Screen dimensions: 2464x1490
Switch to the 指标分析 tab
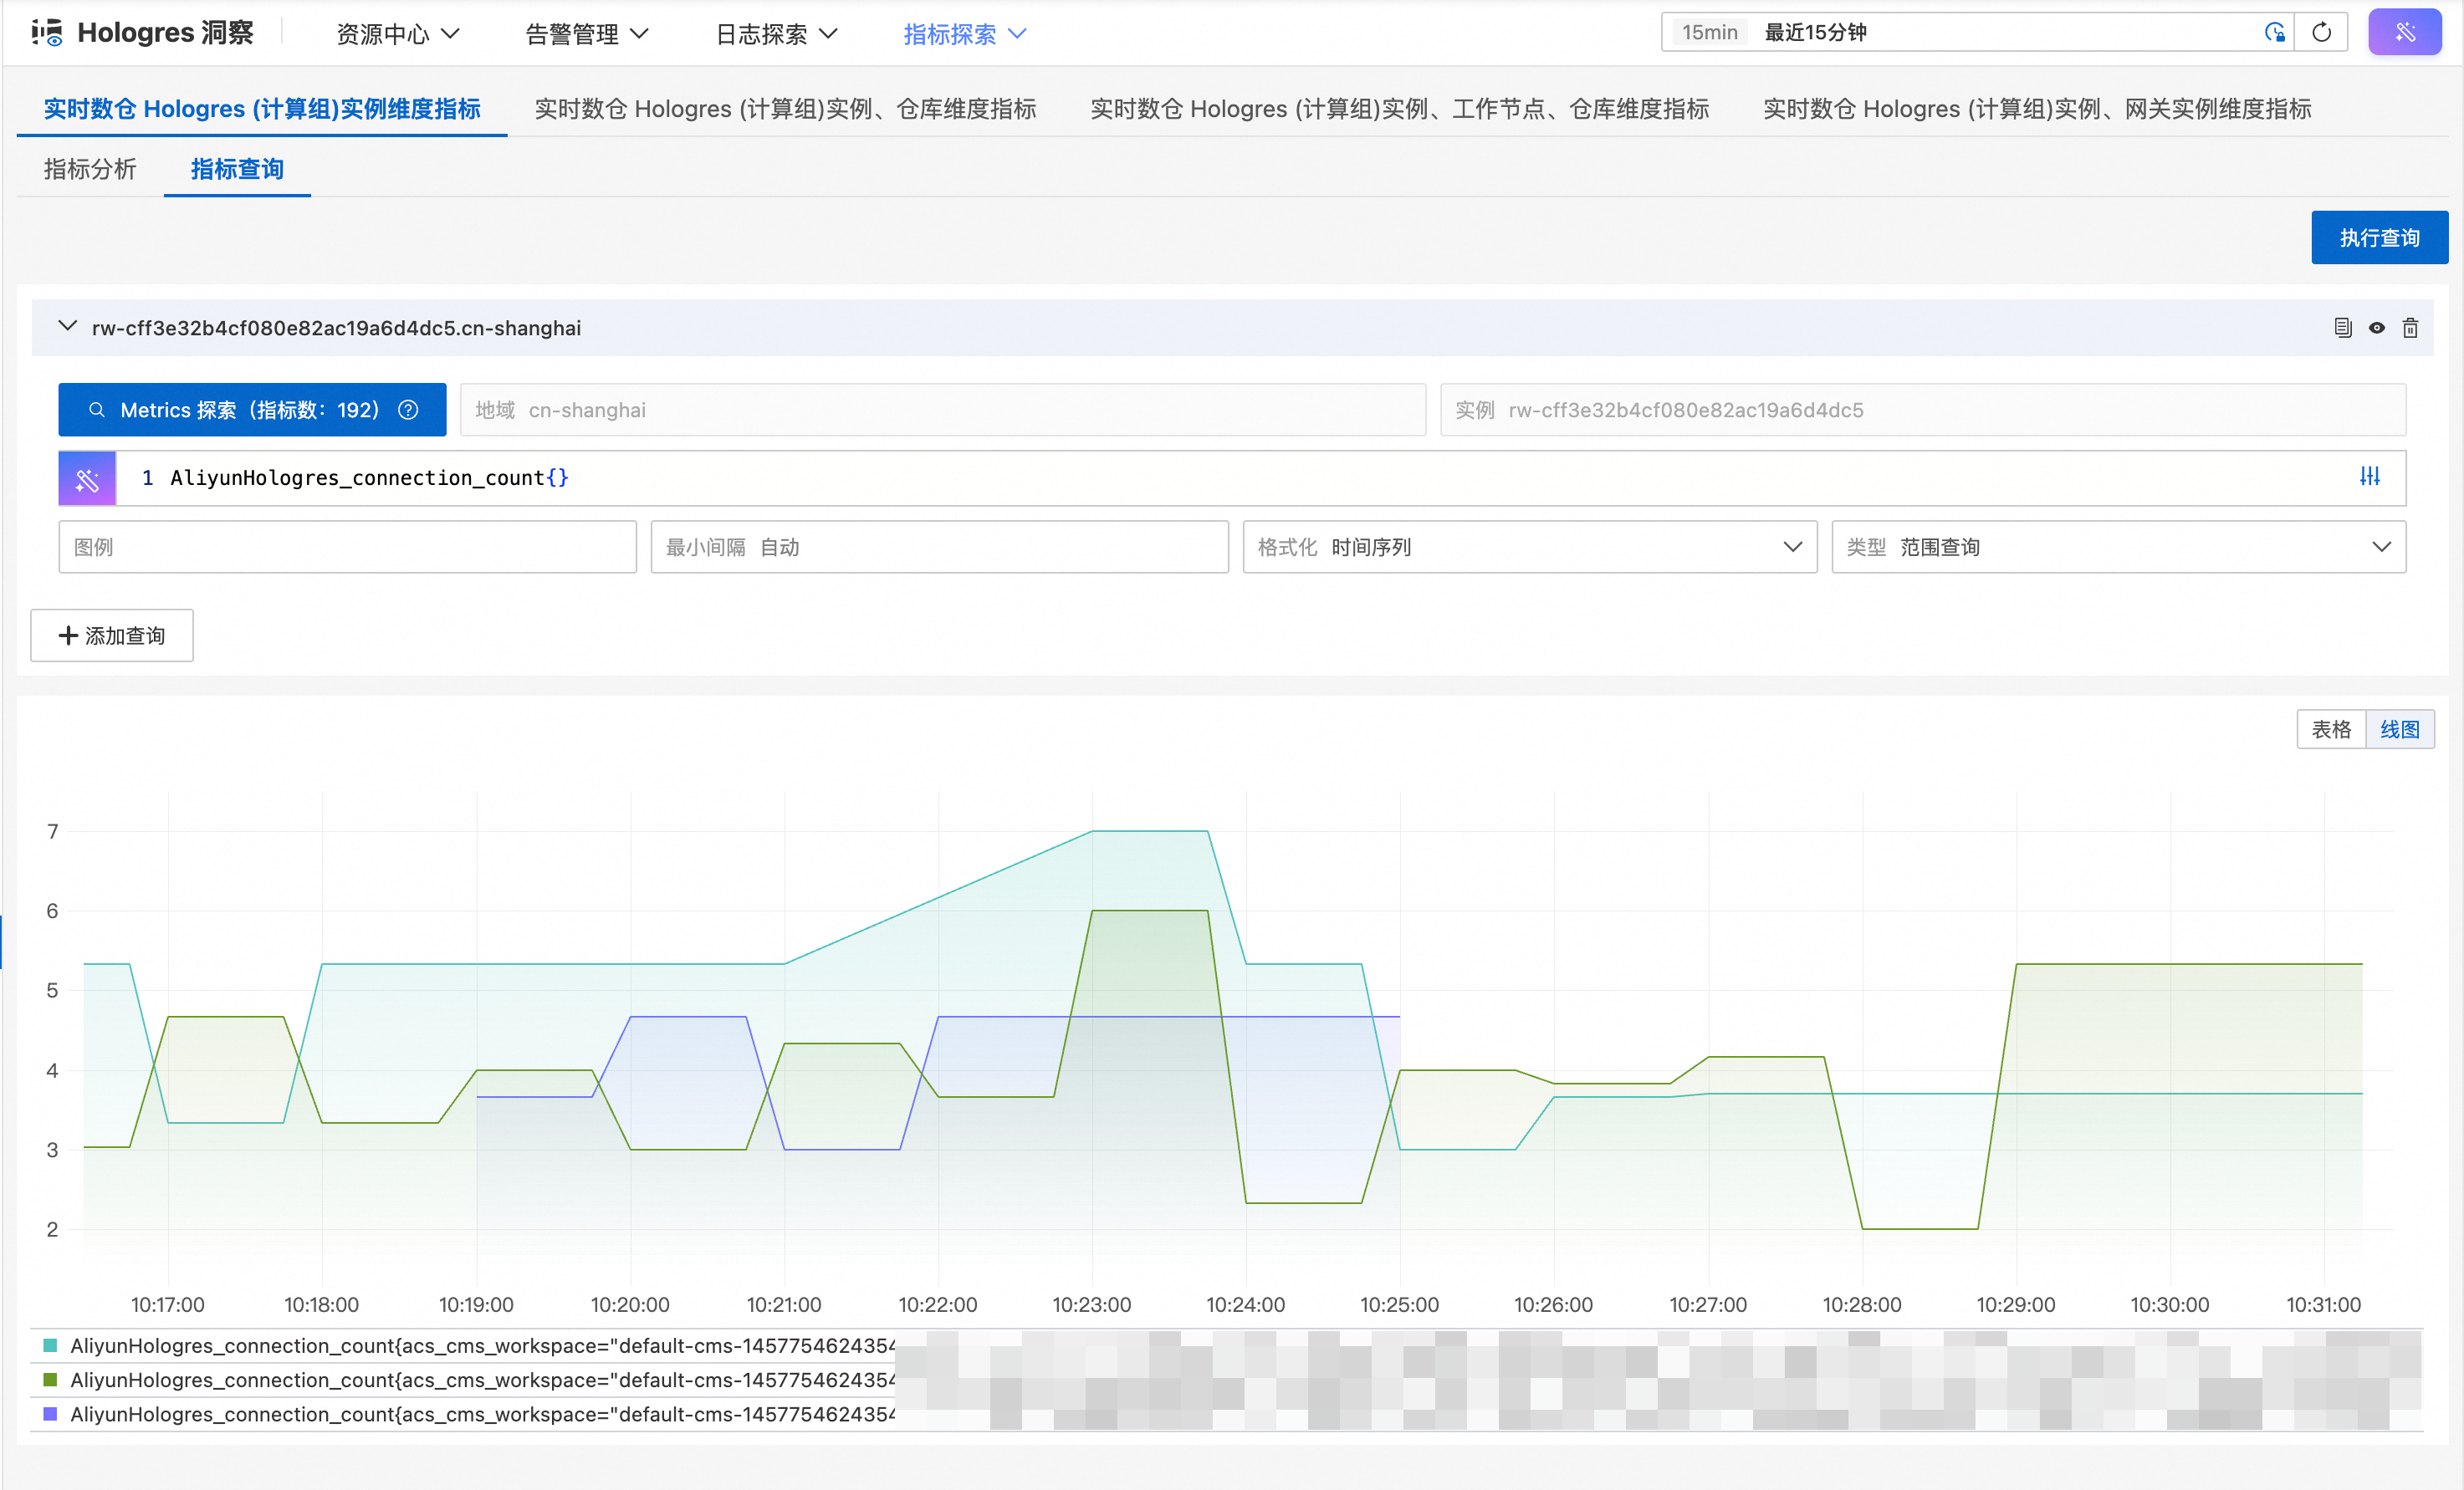click(x=90, y=169)
